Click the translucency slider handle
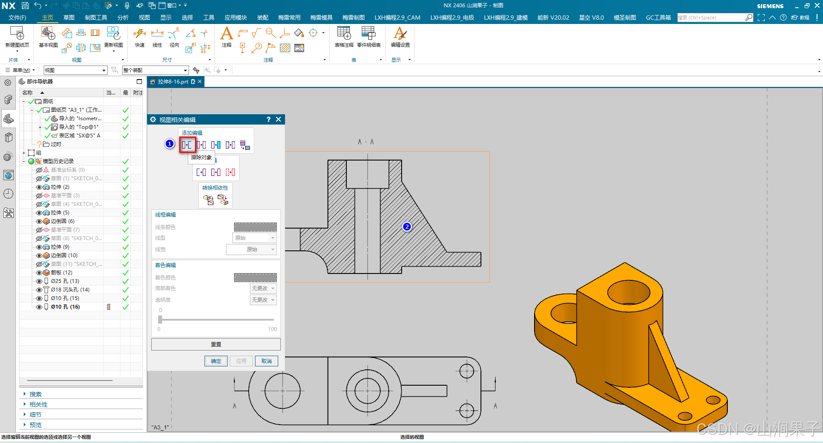 pos(160,319)
